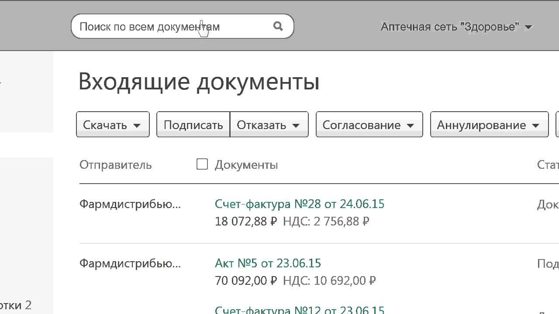Image resolution: width=559 pixels, height=314 pixels.
Task: Click sender Фармдистрибью… in the first row
Action: point(130,204)
